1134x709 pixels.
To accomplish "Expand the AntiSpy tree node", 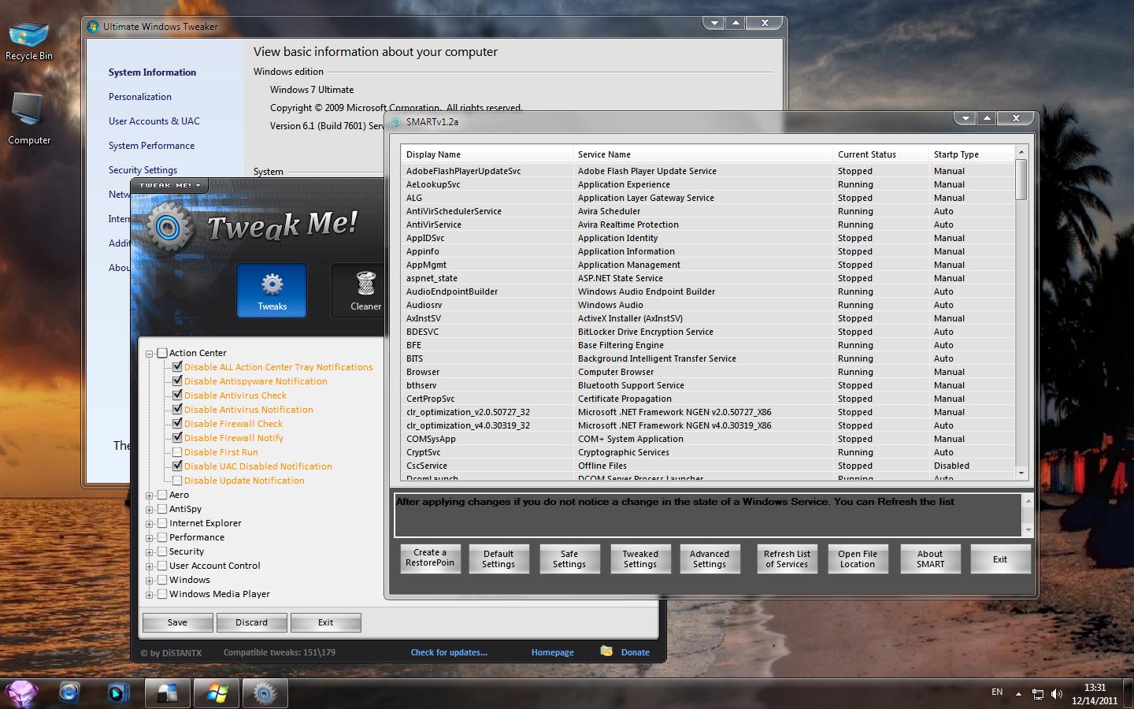I will click(150, 510).
